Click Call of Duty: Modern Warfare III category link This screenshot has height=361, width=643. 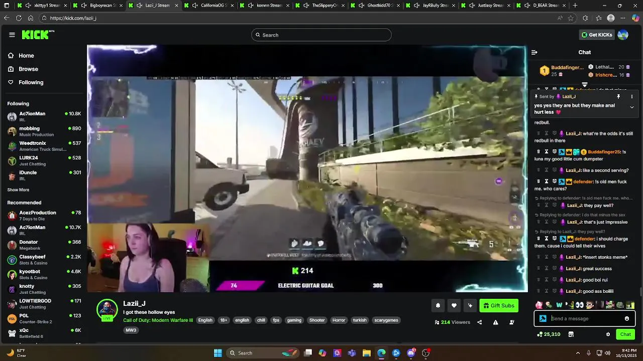coord(158,320)
